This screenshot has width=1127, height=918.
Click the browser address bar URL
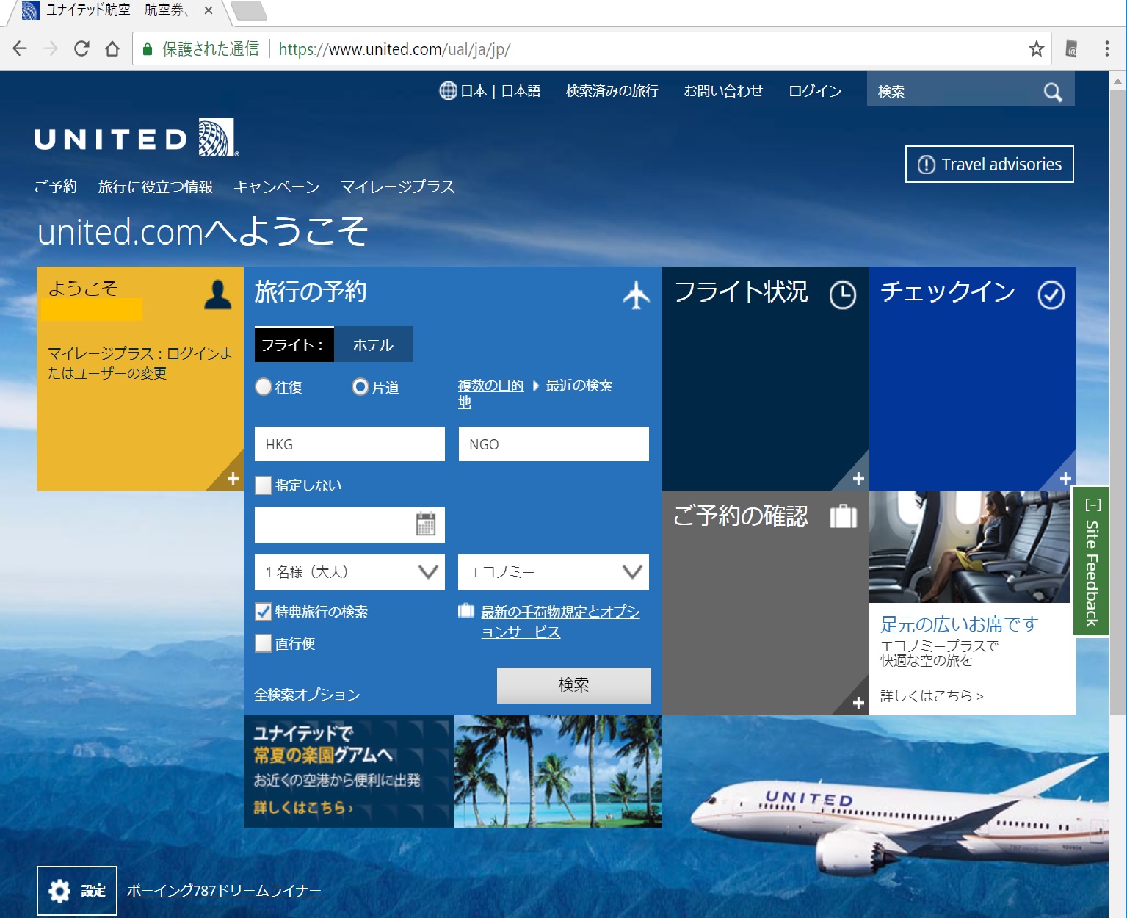tap(394, 49)
